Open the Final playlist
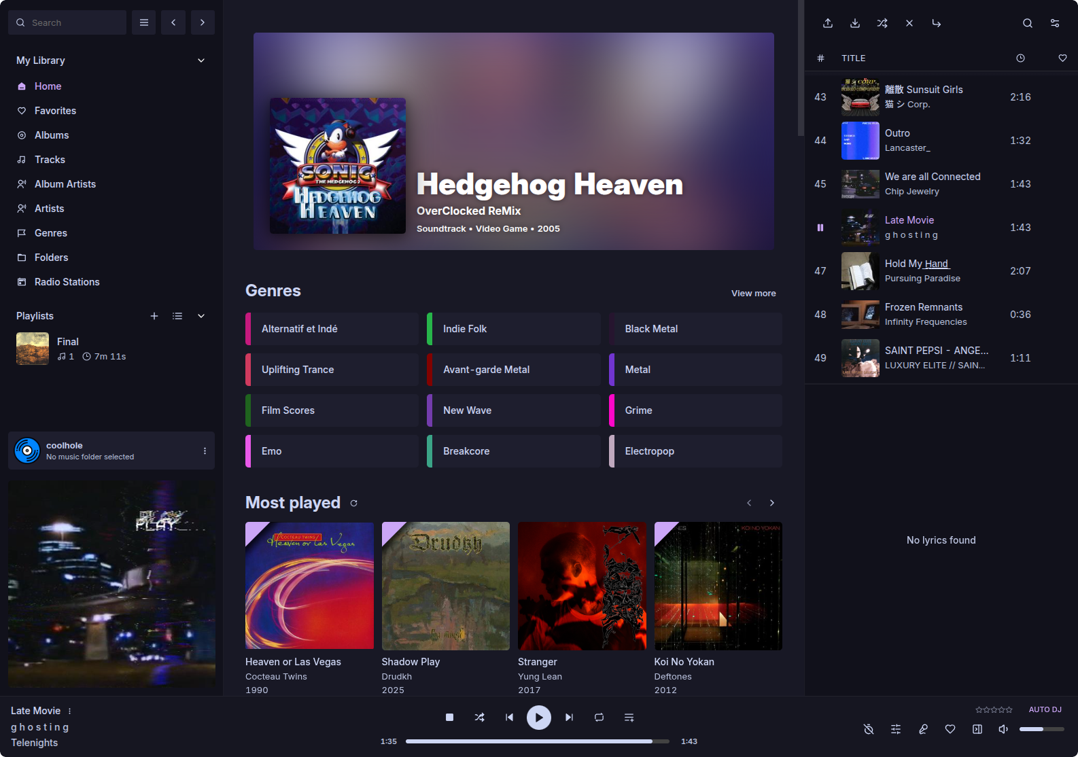This screenshot has height=757, width=1078. 111,349
